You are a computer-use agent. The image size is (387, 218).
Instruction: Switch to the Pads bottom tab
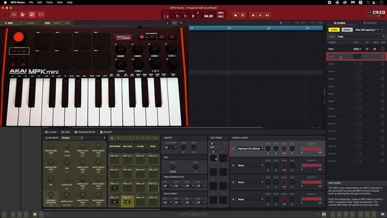pyautogui.click(x=65, y=132)
